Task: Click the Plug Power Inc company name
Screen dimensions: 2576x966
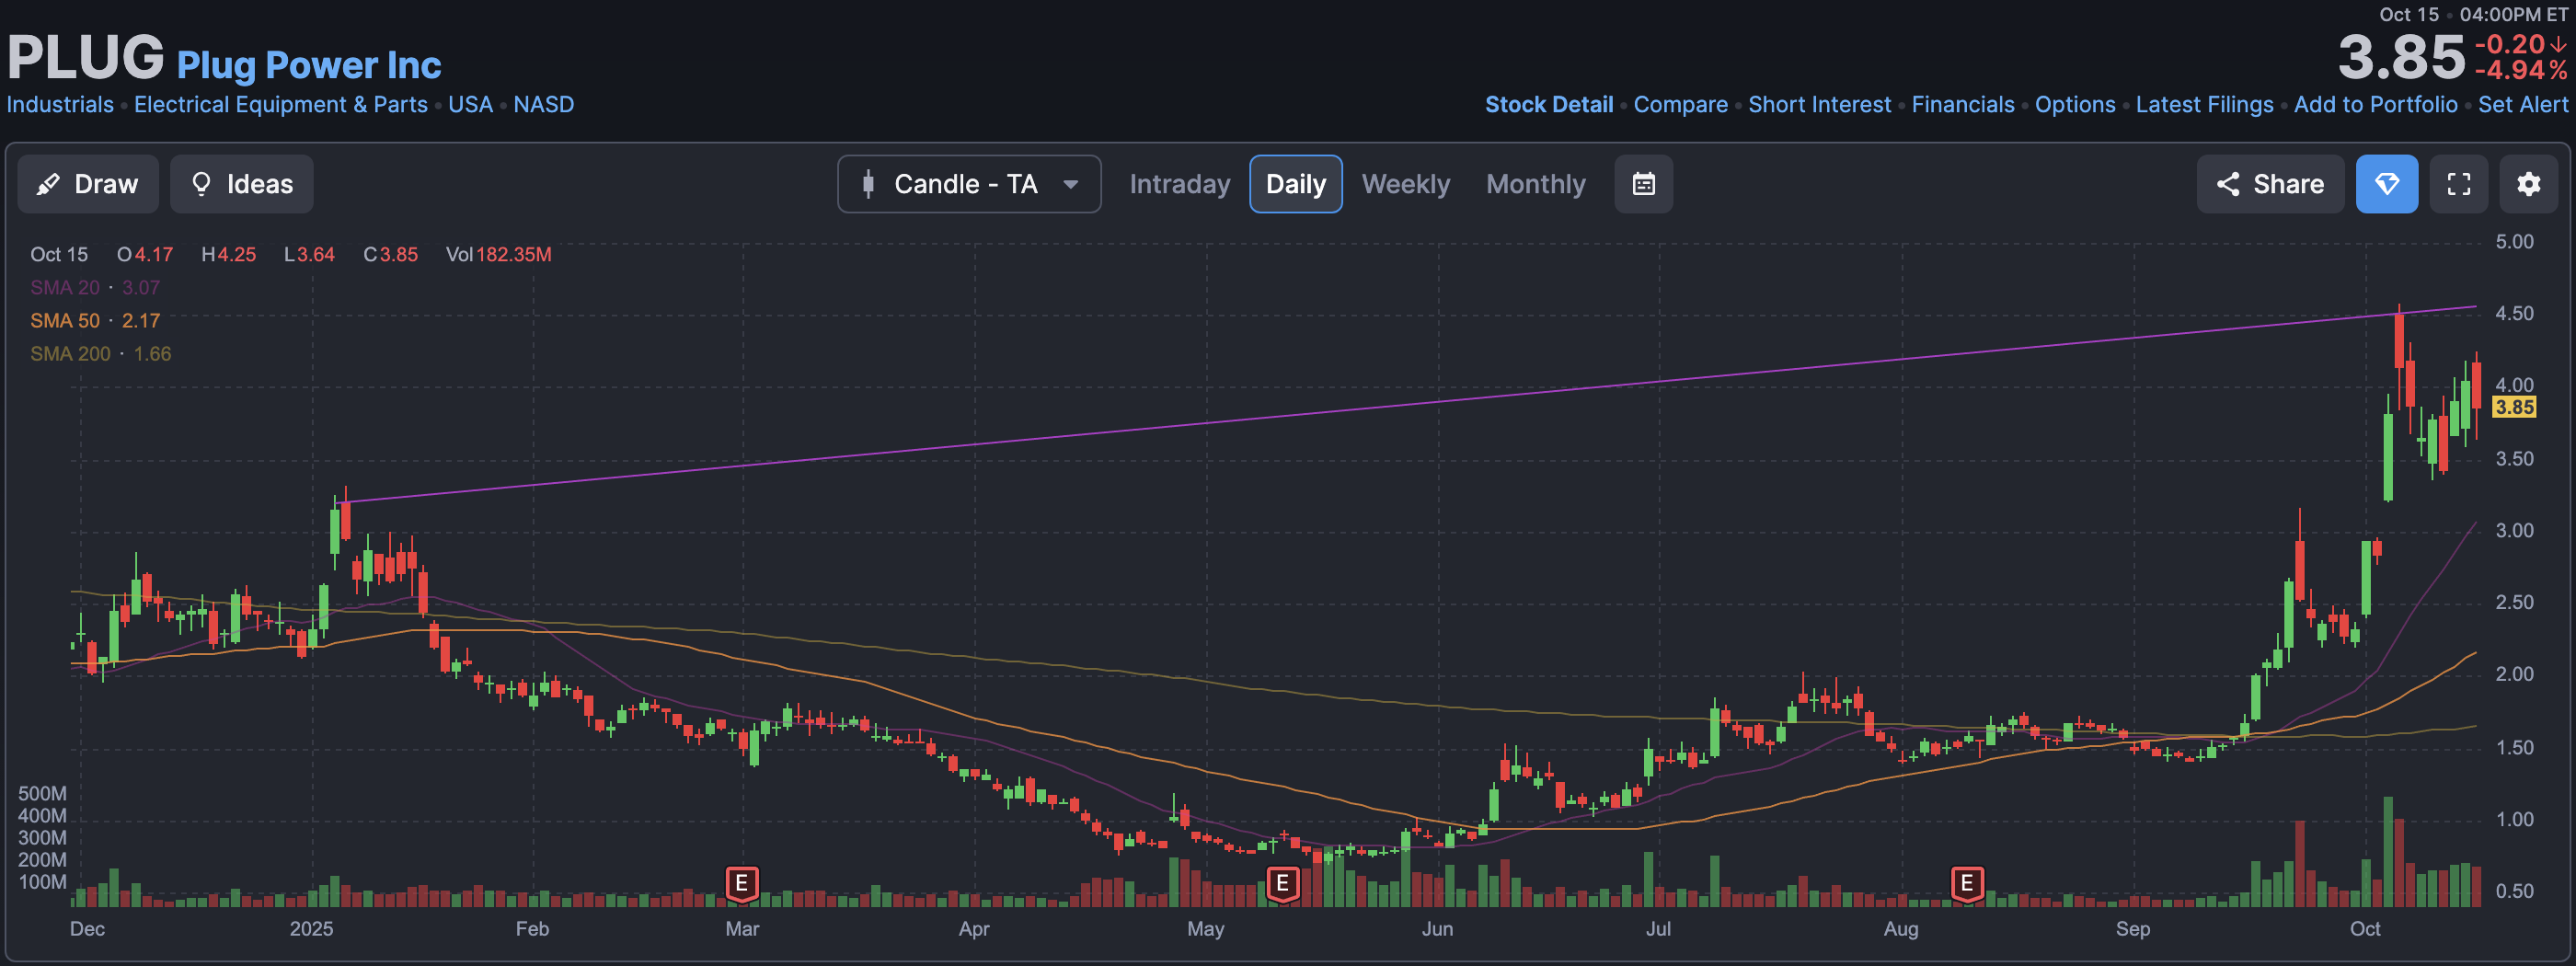Action: tap(309, 65)
